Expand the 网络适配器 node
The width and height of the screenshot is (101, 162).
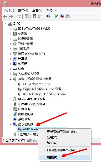[x=10, y=114]
